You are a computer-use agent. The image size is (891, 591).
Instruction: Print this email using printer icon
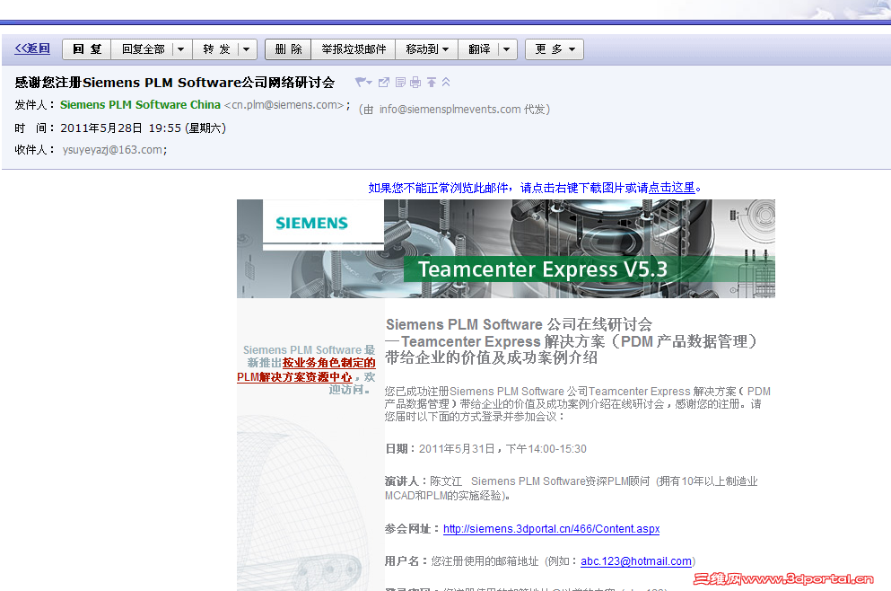[x=415, y=83]
